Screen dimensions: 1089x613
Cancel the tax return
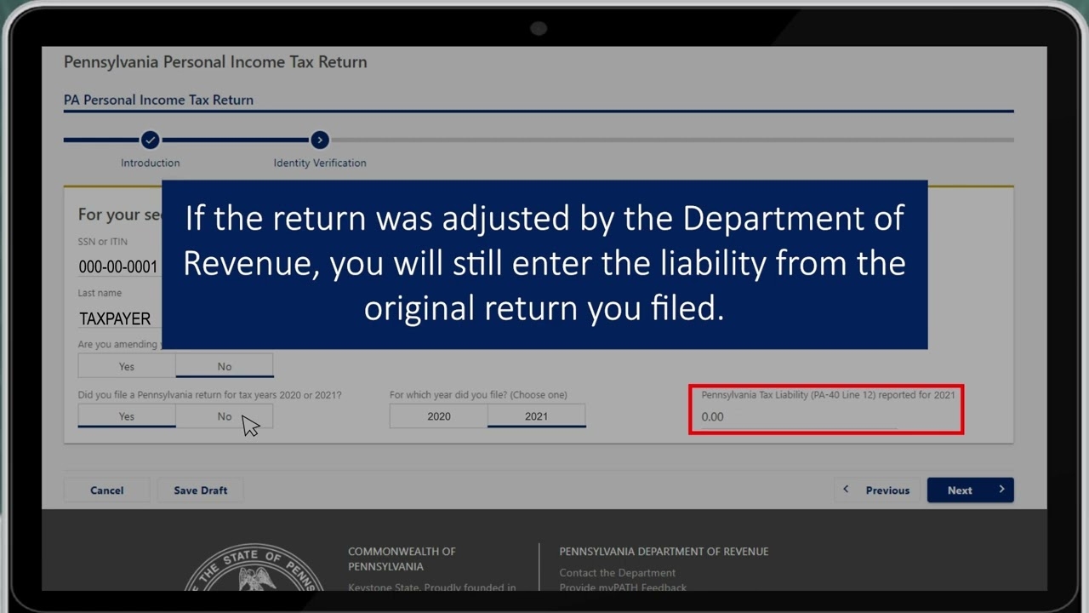click(x=107, y=490)
